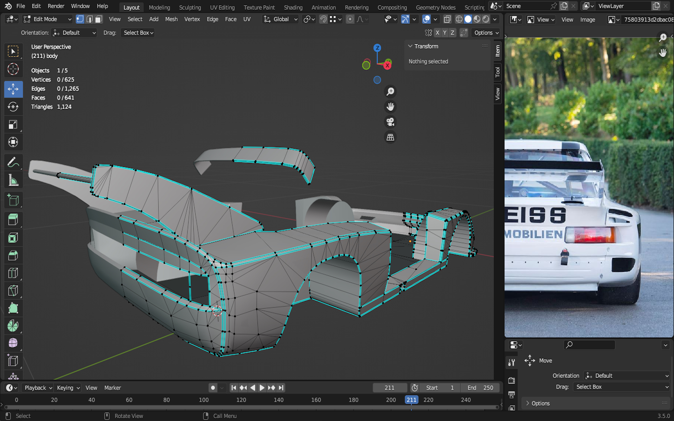Expand the Options panel in Tool properties
The height and width of the screenshot is (421, 674).
tap(541, 403)
